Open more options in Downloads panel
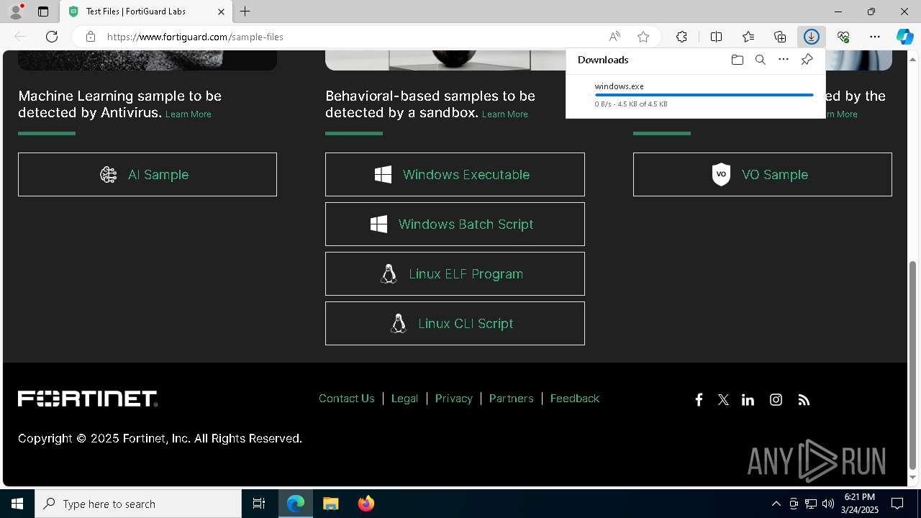This screenshot has width=921, height=518. (x=784, y=60)
